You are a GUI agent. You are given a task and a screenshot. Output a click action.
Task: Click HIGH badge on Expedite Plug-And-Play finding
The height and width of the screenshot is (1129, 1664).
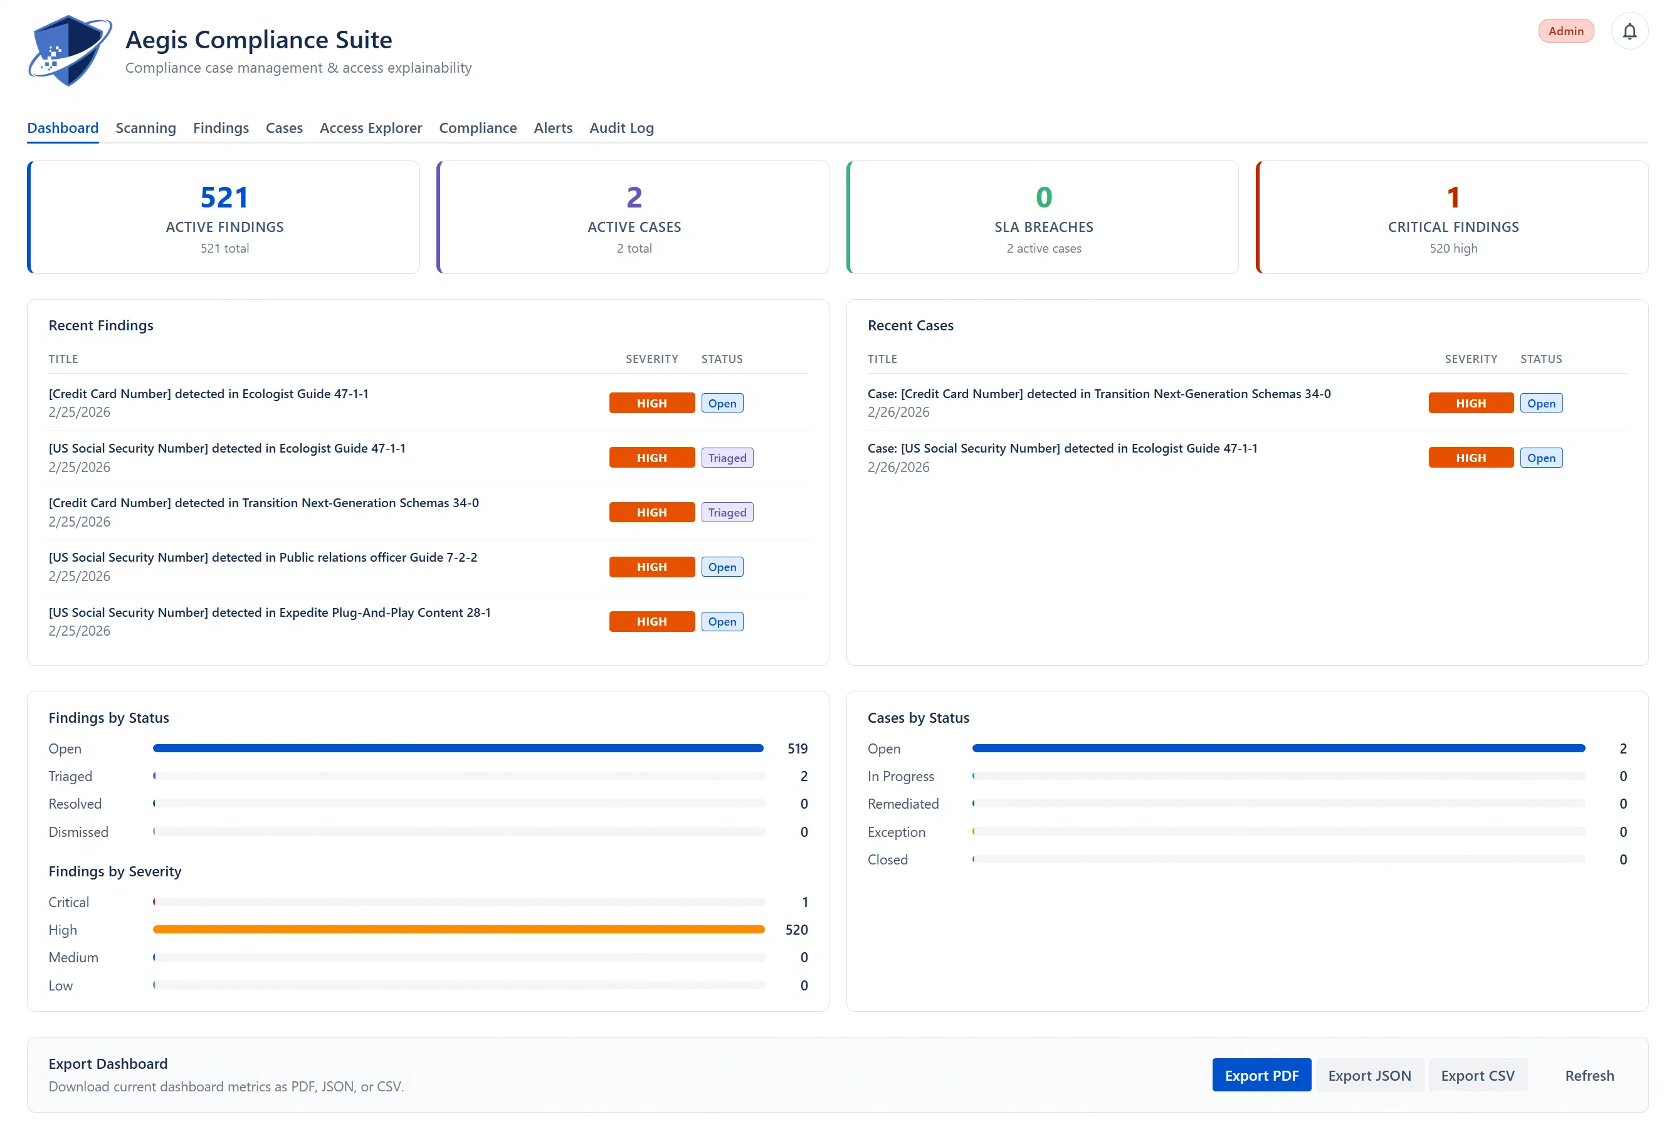[651, 621]
